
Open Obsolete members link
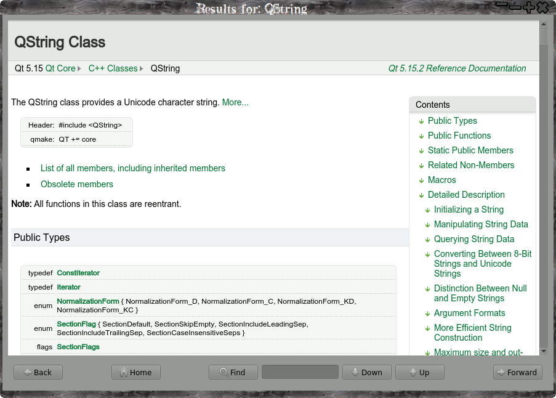pos(76,184)
